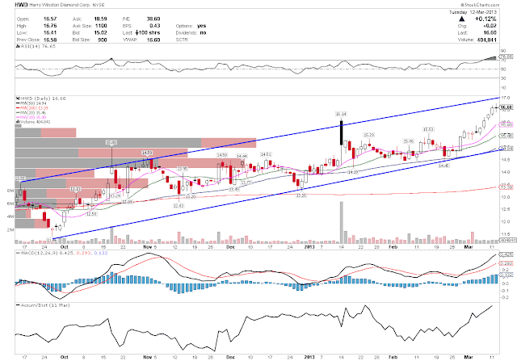The image size is (517, 361).
Task: Click the 2013 label on the price chart axis
Action: (309, 246)
